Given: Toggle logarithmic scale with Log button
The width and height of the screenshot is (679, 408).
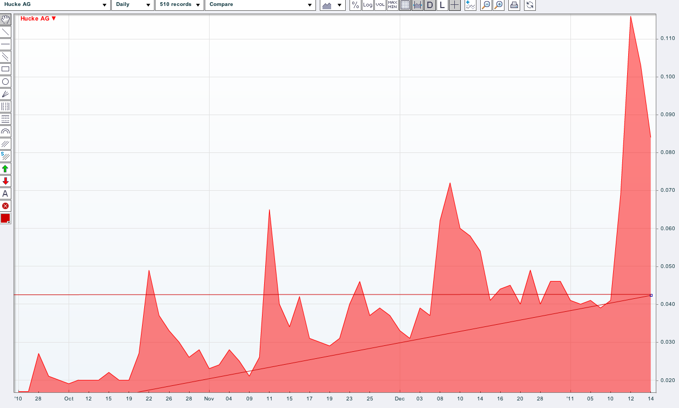Looking at the screenshot, I should pyautogui.click(x=368, y=5).
